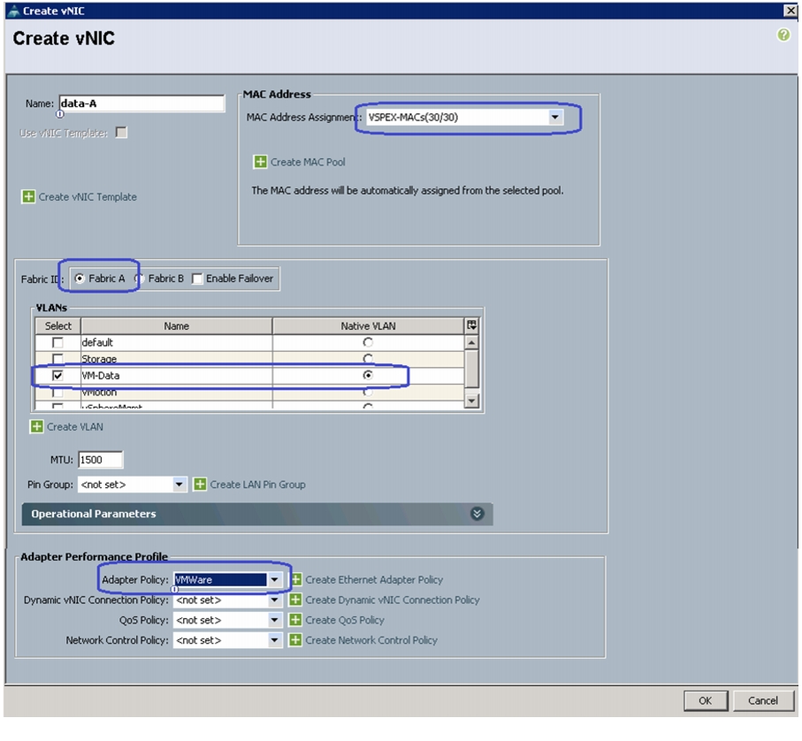
Task: Click the VLAN table column settings icon
Action: coord(471,325)
